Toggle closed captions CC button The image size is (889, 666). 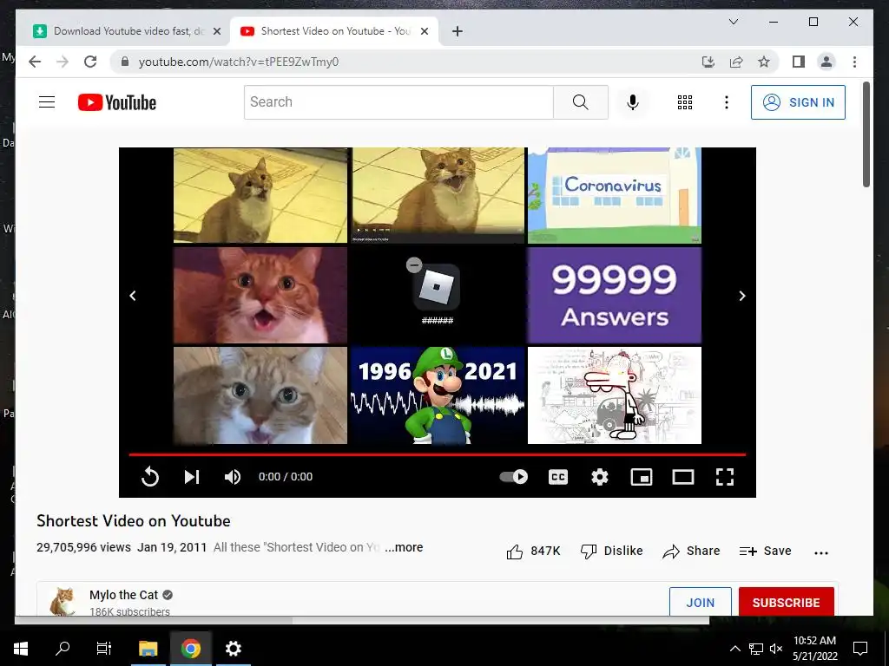(558, 477)
